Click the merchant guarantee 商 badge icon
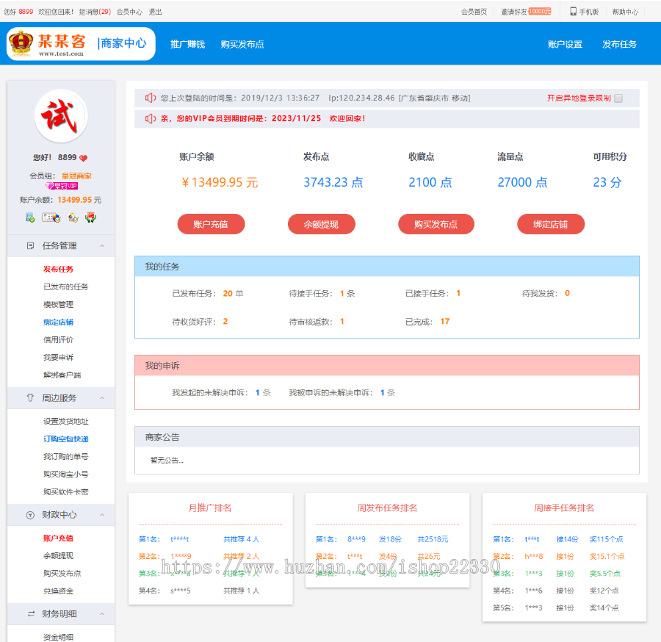This screenshot has height=642, width=661. (90, 217)
